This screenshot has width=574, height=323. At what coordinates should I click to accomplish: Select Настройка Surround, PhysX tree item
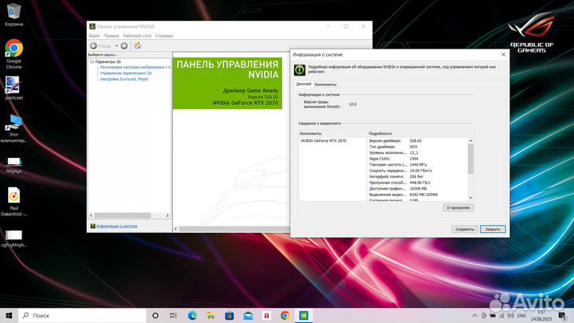coord(124,79)
